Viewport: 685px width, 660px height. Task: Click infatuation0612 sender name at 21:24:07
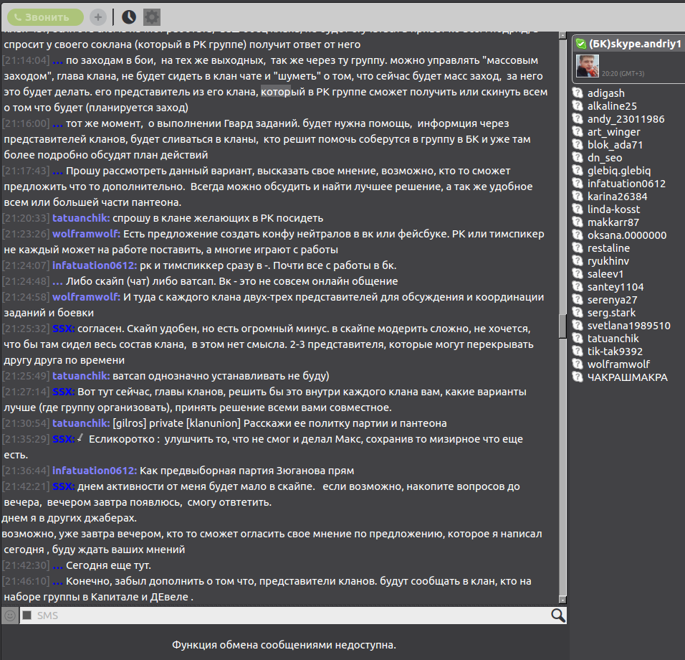tap(95, 265)
